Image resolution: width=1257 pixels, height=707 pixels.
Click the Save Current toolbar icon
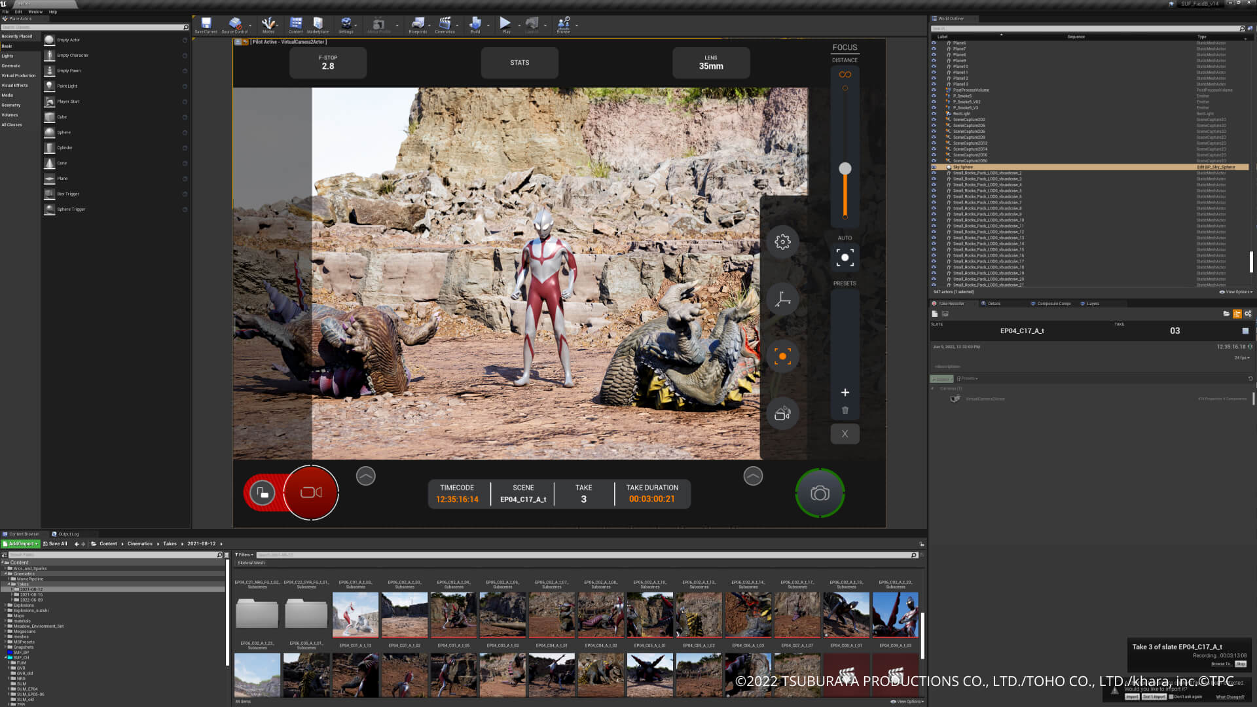click(x=206, y=25)
